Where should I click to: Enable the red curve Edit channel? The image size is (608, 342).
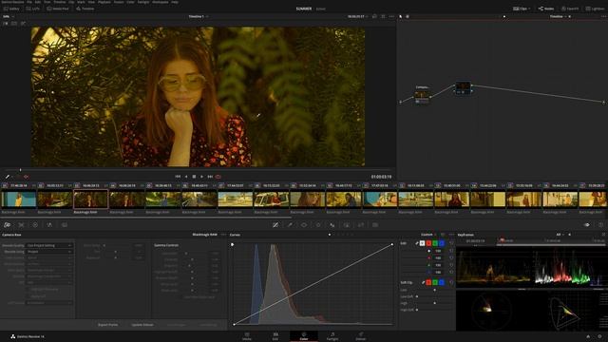point(428,243)
